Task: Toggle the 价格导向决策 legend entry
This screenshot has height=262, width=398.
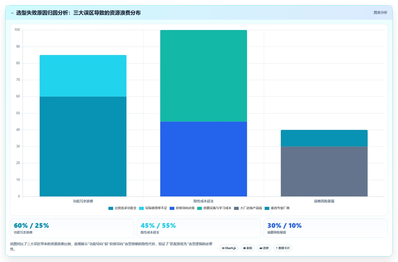Action: point(182,208)
